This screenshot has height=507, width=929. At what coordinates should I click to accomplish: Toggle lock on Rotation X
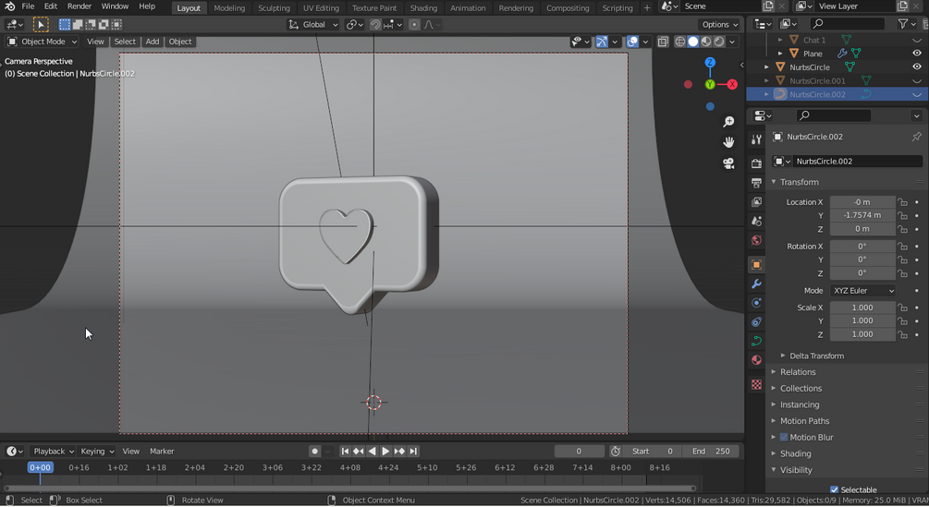902,246
